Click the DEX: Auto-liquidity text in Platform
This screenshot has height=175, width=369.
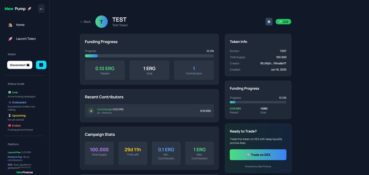19,166
